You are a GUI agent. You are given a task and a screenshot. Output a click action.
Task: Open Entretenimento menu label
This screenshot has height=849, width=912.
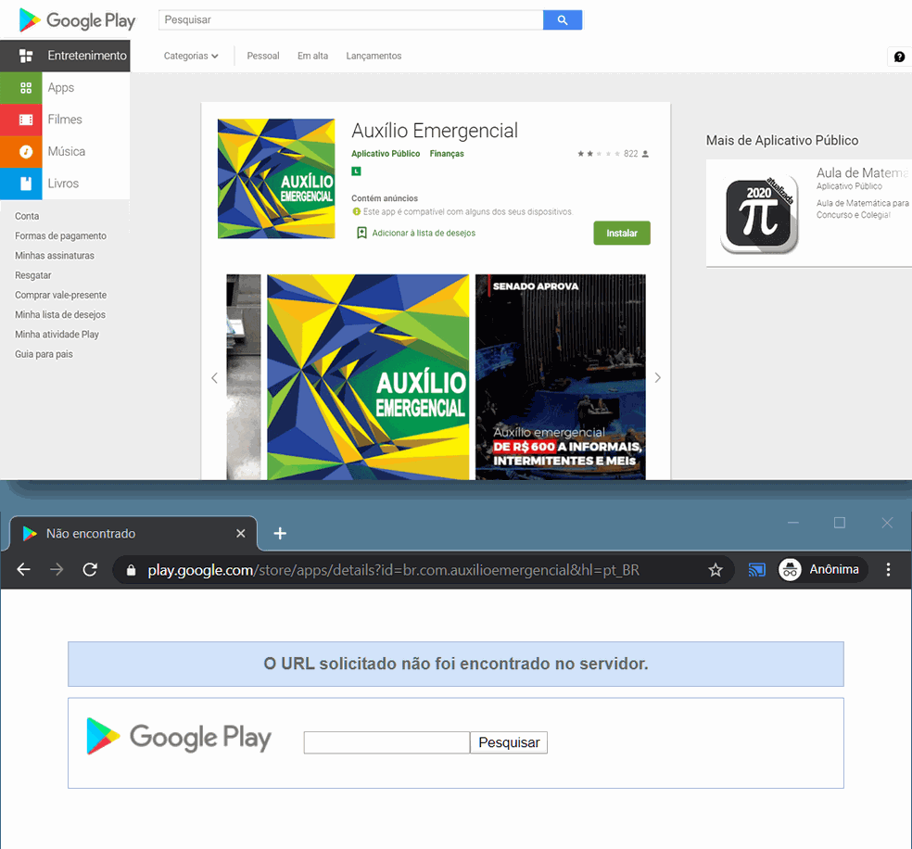[87, 56]
